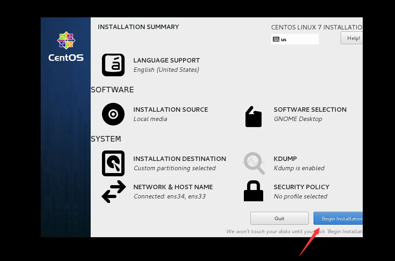
Task: Open the SECURITY POLICY label
Action: pyautogui.click(x=301, y=187)
